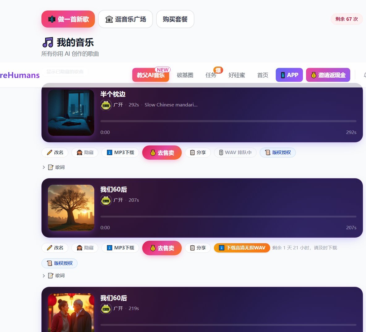Click the notification bell icon in the navbar
Viewport: 366px width, 332px height.
pyautogui.click(x=364, y=75)
